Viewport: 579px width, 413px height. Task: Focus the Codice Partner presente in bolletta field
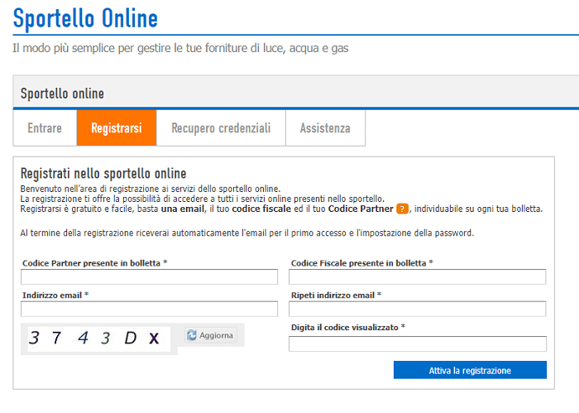point(149,276)
